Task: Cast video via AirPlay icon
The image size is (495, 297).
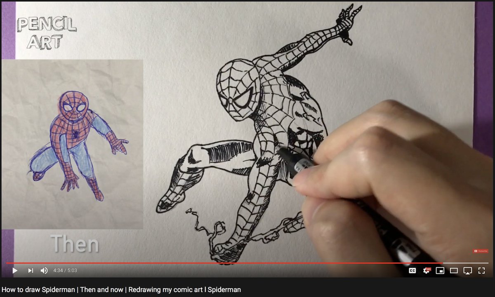Action: [468, 271]
